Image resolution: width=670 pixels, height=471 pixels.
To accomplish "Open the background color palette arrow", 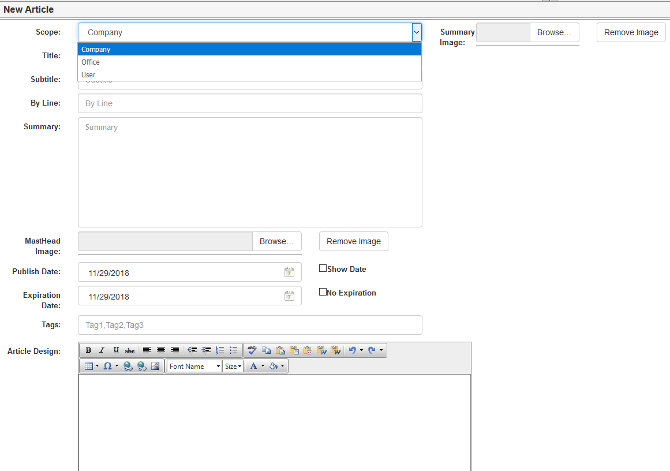I will click(x=282, y=367).
